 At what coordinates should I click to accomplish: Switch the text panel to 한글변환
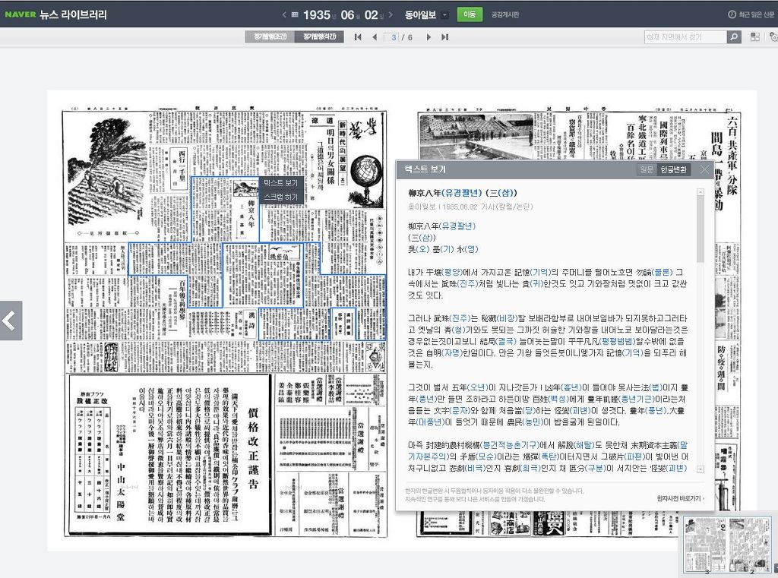673,169
